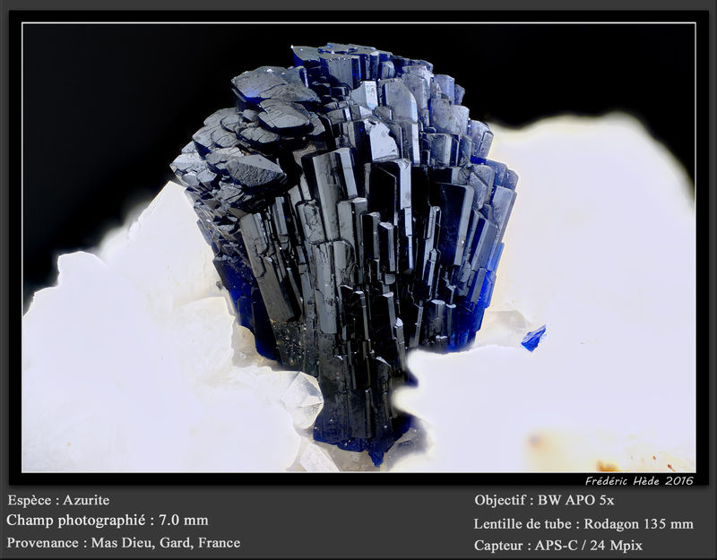Image resolution: width=717 pixels, height=560 pixels.
Task: Select the 'Espèce : Azurite' caption
Action: [58, 500]
